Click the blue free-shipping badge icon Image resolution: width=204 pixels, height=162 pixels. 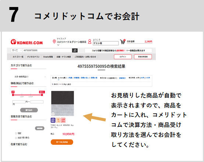(x=53, y=120)
